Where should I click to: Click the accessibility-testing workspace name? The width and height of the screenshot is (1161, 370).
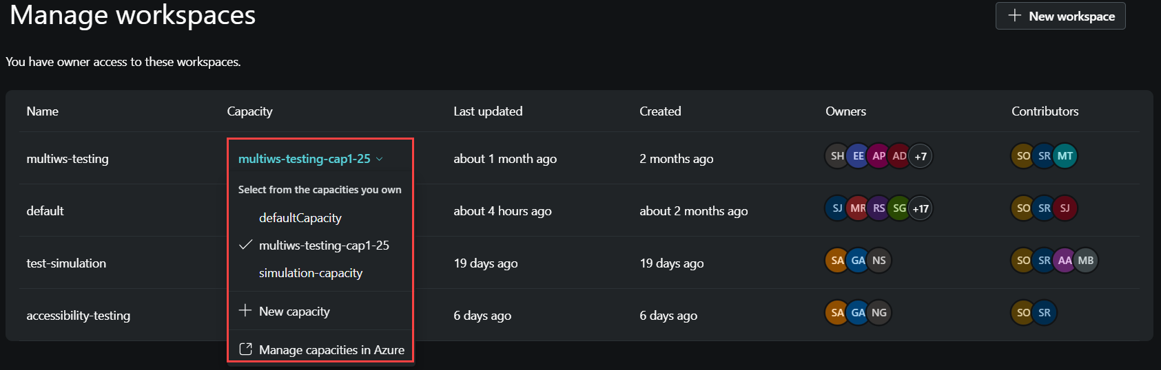pyautogui.click(x=78, y=316)
